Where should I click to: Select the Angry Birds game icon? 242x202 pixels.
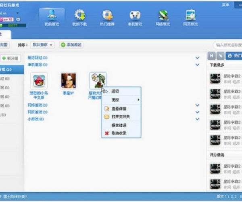[x=39, y=81]
